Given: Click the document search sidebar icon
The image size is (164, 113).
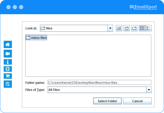Looking at the screenshot, I should coord(8,84).
